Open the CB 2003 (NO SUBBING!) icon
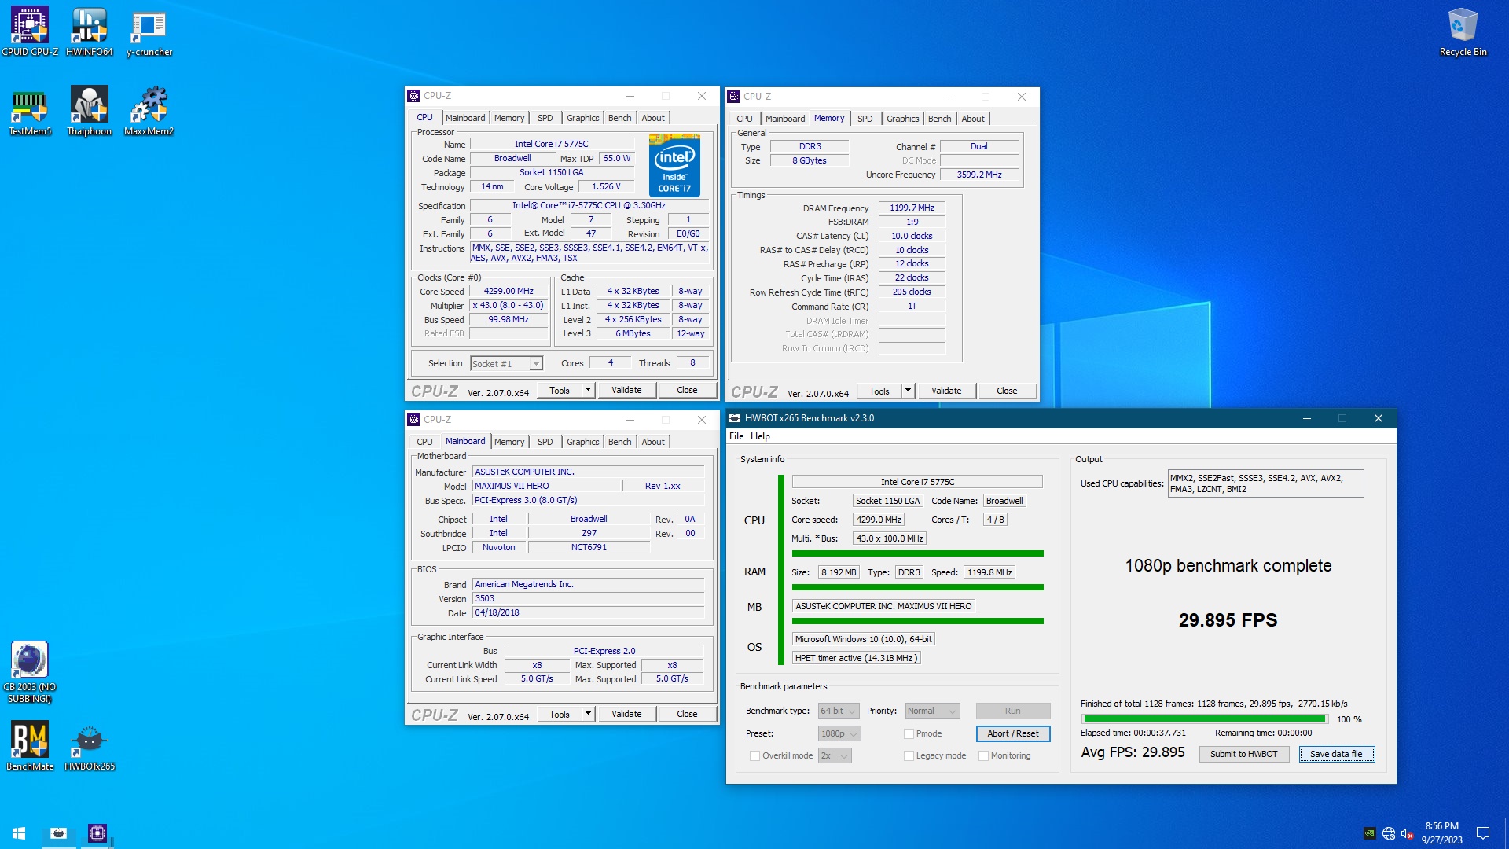Viewport: 1509px width, 849px height. (30, 672)
